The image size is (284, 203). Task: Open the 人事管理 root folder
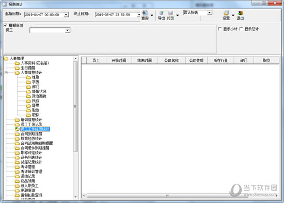point(14,58)
